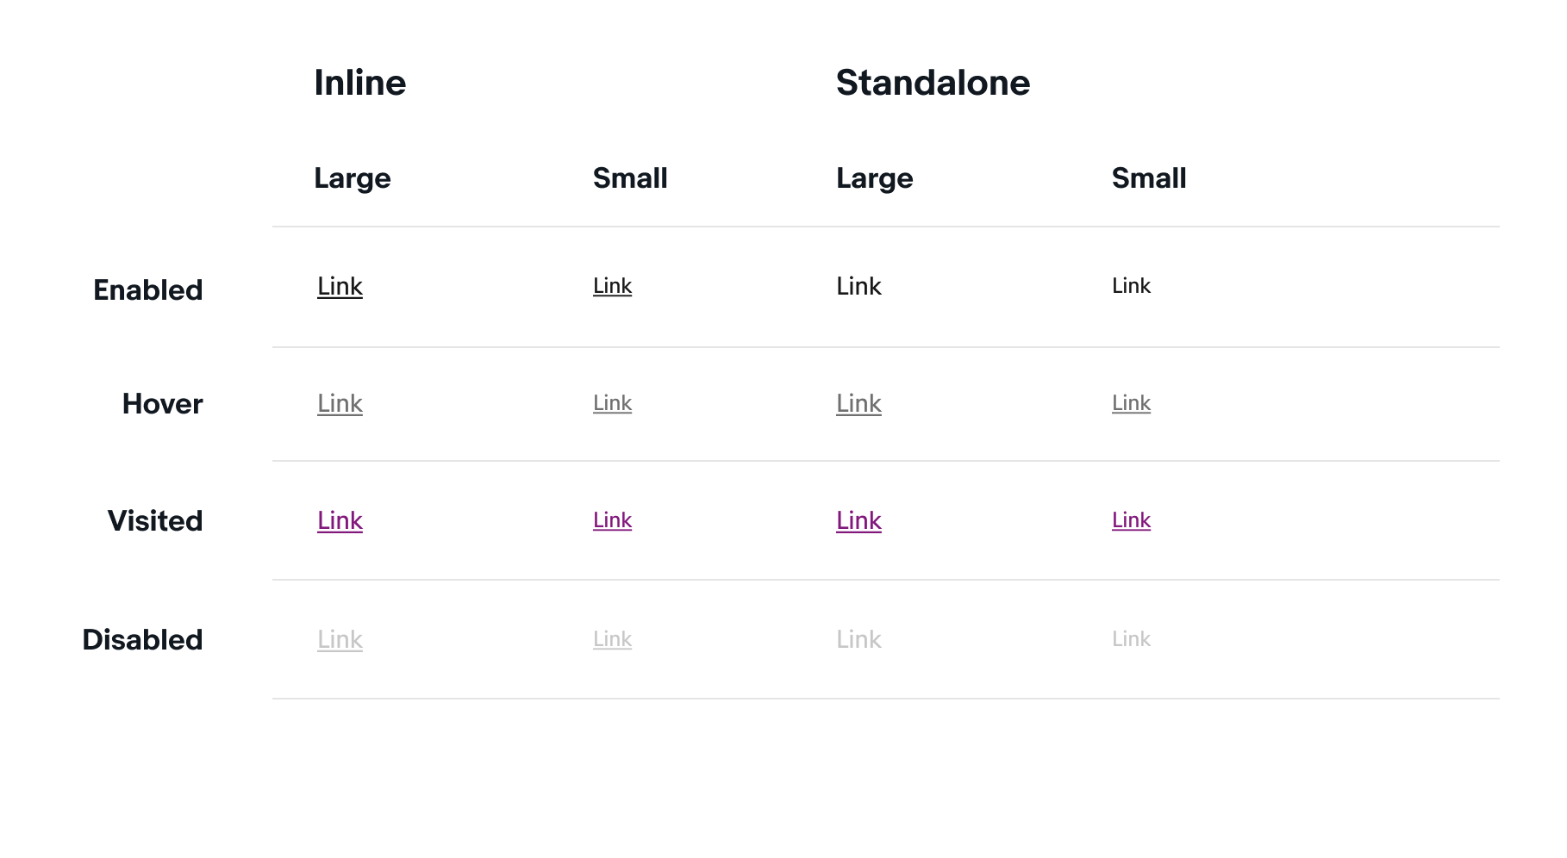
Task: Click the disabled small standalone Link
Action: click(x=1131, y=639)
